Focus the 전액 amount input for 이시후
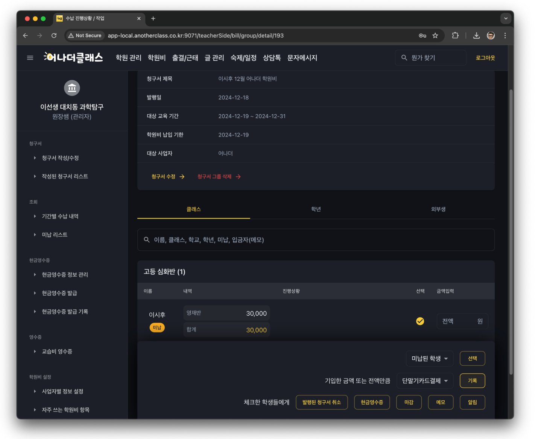The width and height of the screenshot is (538, 439). (462, 321)
